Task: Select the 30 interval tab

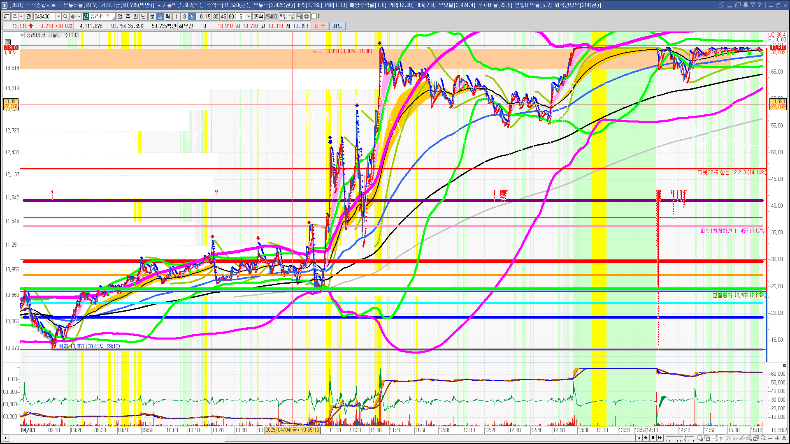Action: point(216,16)
